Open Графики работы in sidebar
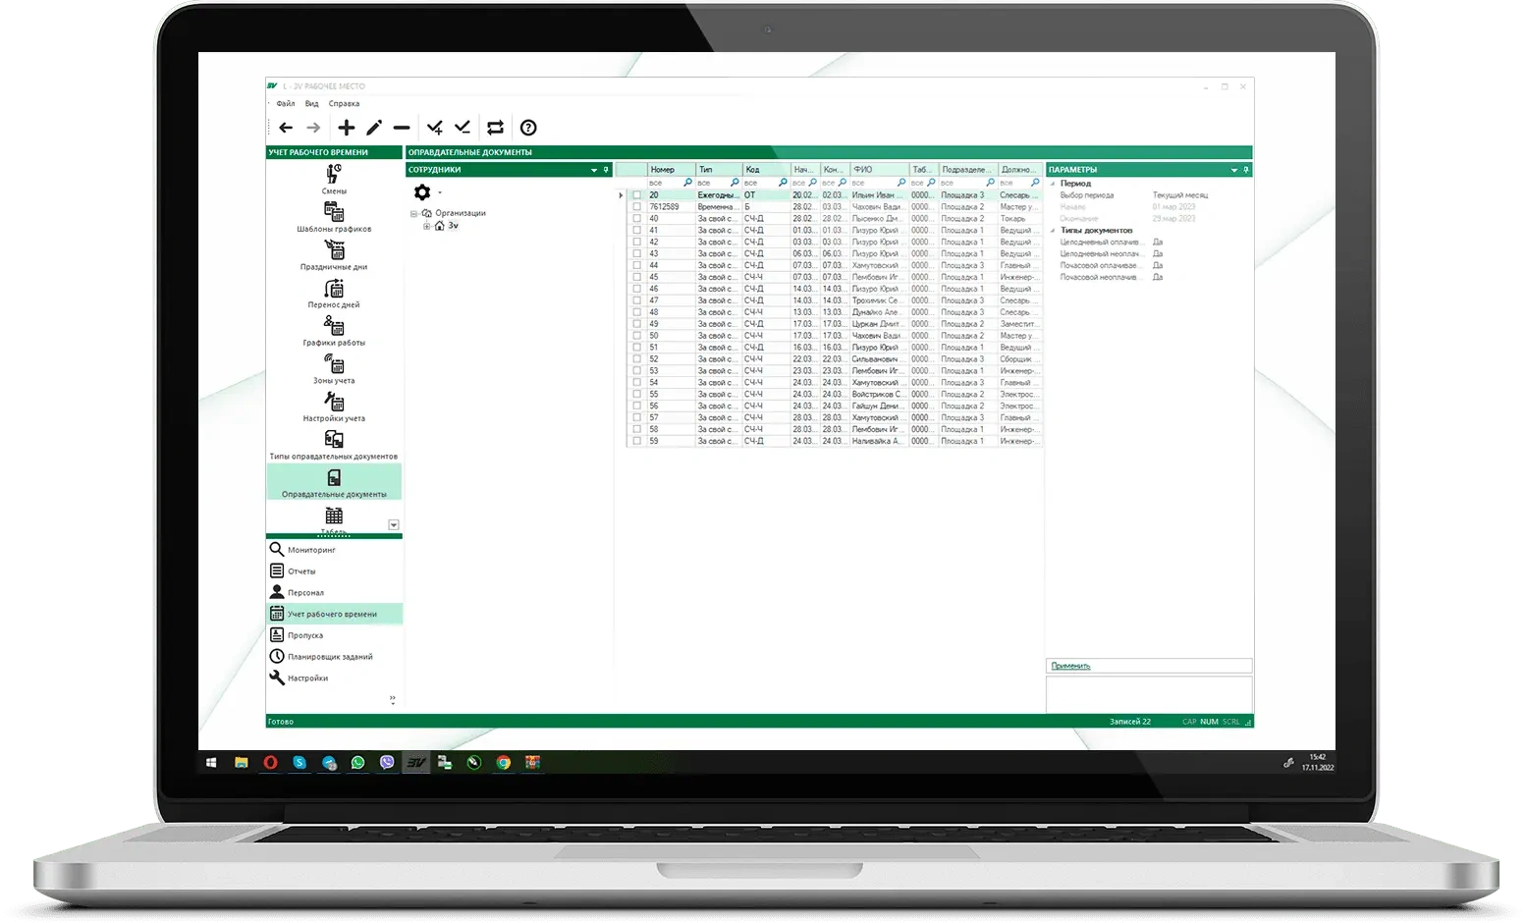The height and width of the screenshot is (923, 1527). pyautogui.click(x=334, y=330)
